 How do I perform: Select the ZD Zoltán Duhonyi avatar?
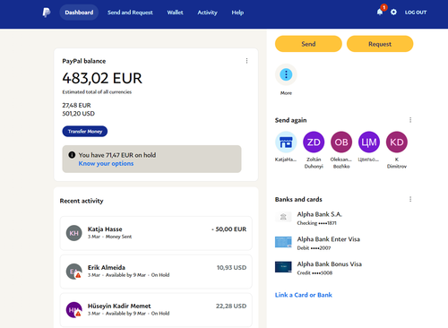pyautogui.click(x=314, y=142)
